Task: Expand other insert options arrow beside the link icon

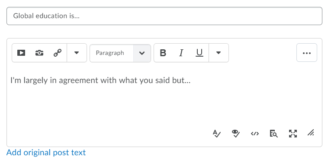Action: [77, 53]
